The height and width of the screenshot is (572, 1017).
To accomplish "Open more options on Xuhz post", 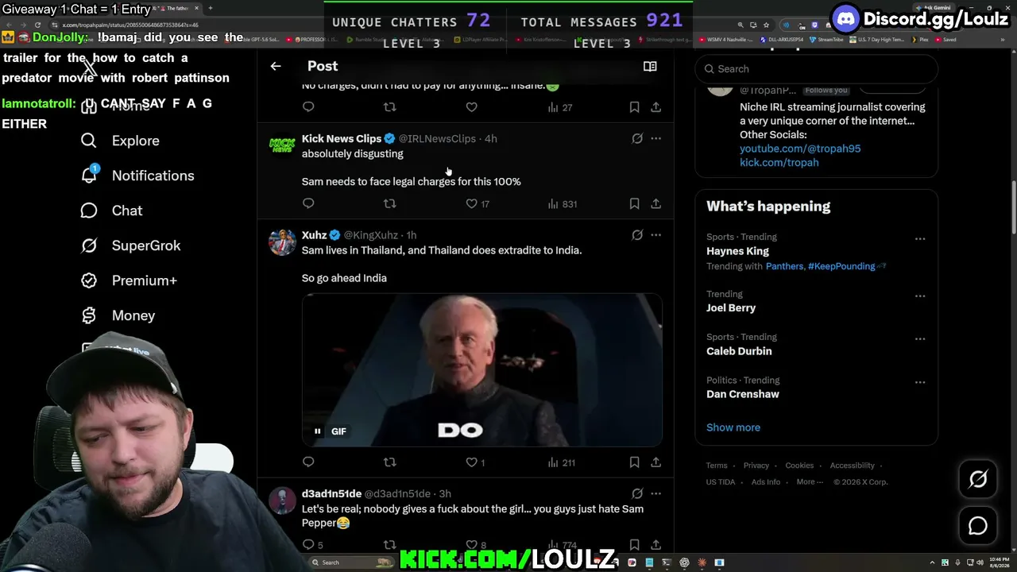I will click(x=656, y=235).
